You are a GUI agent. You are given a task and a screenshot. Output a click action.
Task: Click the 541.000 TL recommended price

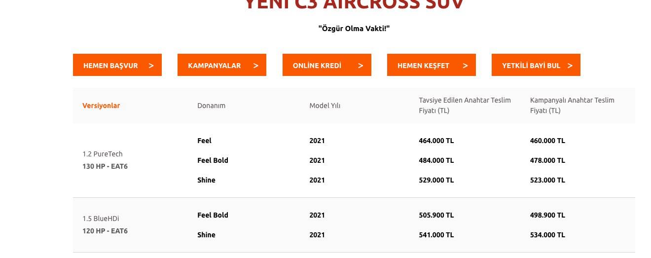click(436, 235)
